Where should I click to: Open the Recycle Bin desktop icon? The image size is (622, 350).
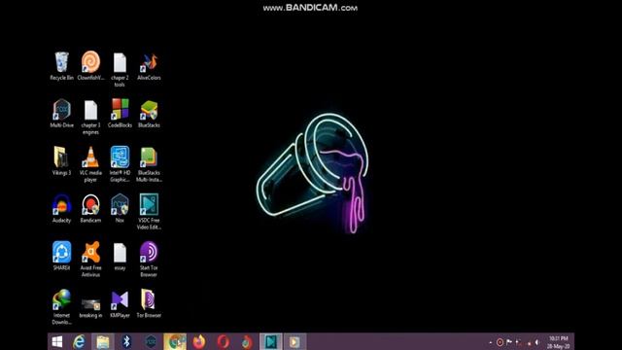pyautogui.click(x=61, y=65)
